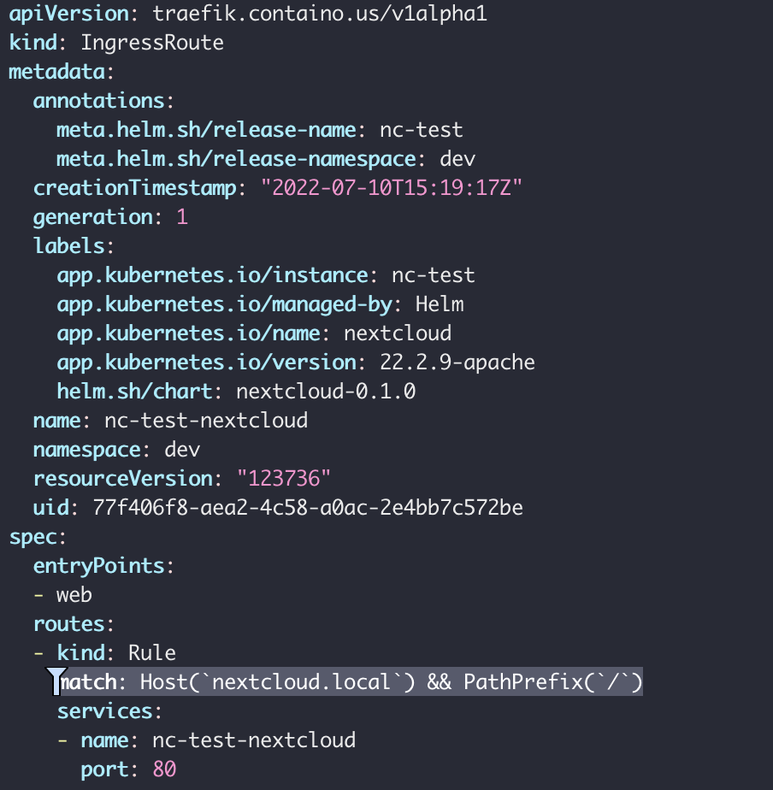Click the entryPoints key under spec
The height and width of the screenshot is (790, 773).
[99, 566]
